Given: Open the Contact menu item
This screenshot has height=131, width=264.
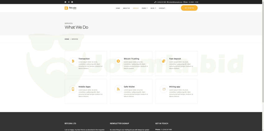Looking at the screenshot, I should (x=162, y=8).
